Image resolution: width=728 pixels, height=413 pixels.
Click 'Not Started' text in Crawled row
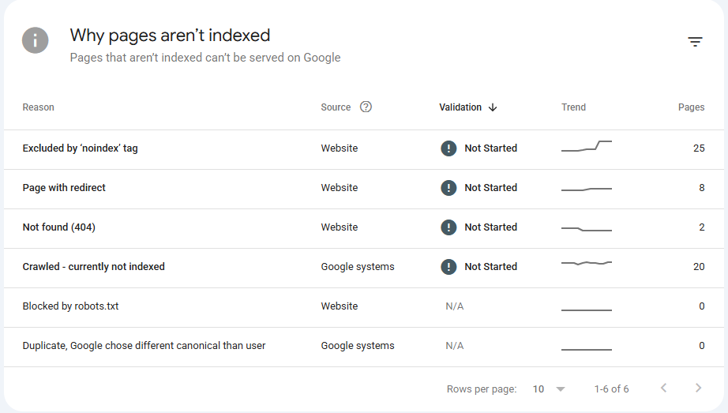click(x=491, y=267)
